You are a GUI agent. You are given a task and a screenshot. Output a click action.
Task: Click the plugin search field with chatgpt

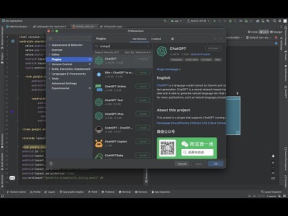[x=122, y=46]
